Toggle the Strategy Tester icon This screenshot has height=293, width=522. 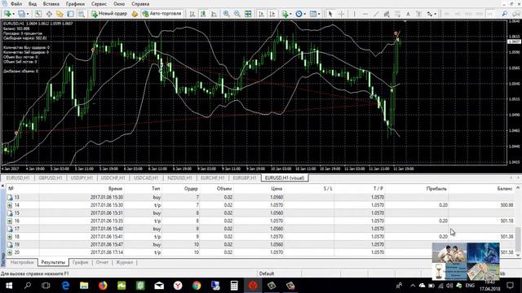[81, 14]
